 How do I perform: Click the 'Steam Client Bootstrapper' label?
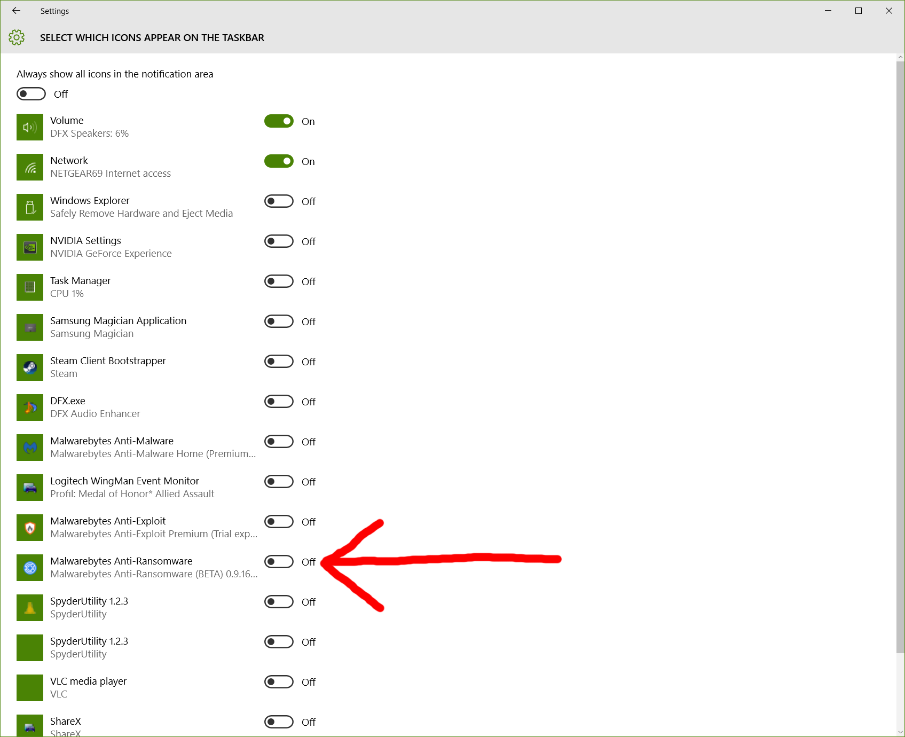click(x=108, y=361)
